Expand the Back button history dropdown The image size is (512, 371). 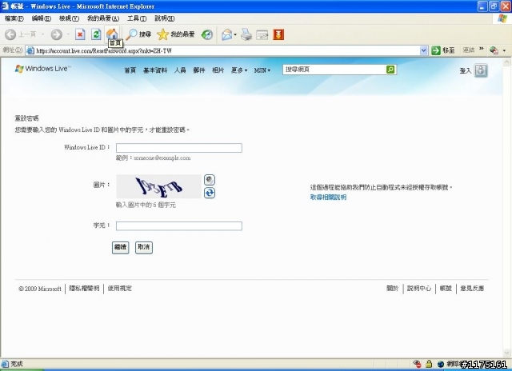[x=42, y=34]
